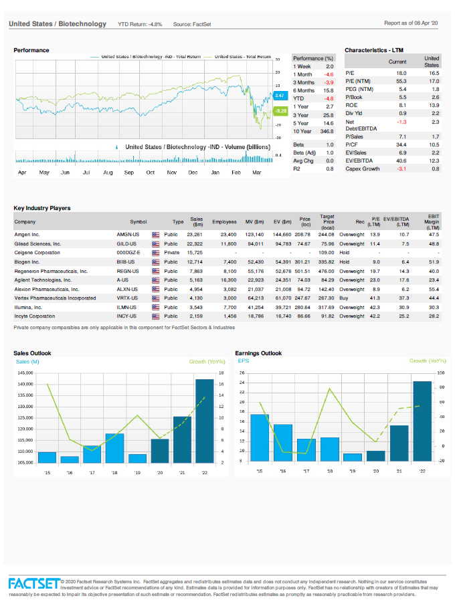Click the Private type label for Celgene
Screen dimensions: 455x604
coord(171,253)
